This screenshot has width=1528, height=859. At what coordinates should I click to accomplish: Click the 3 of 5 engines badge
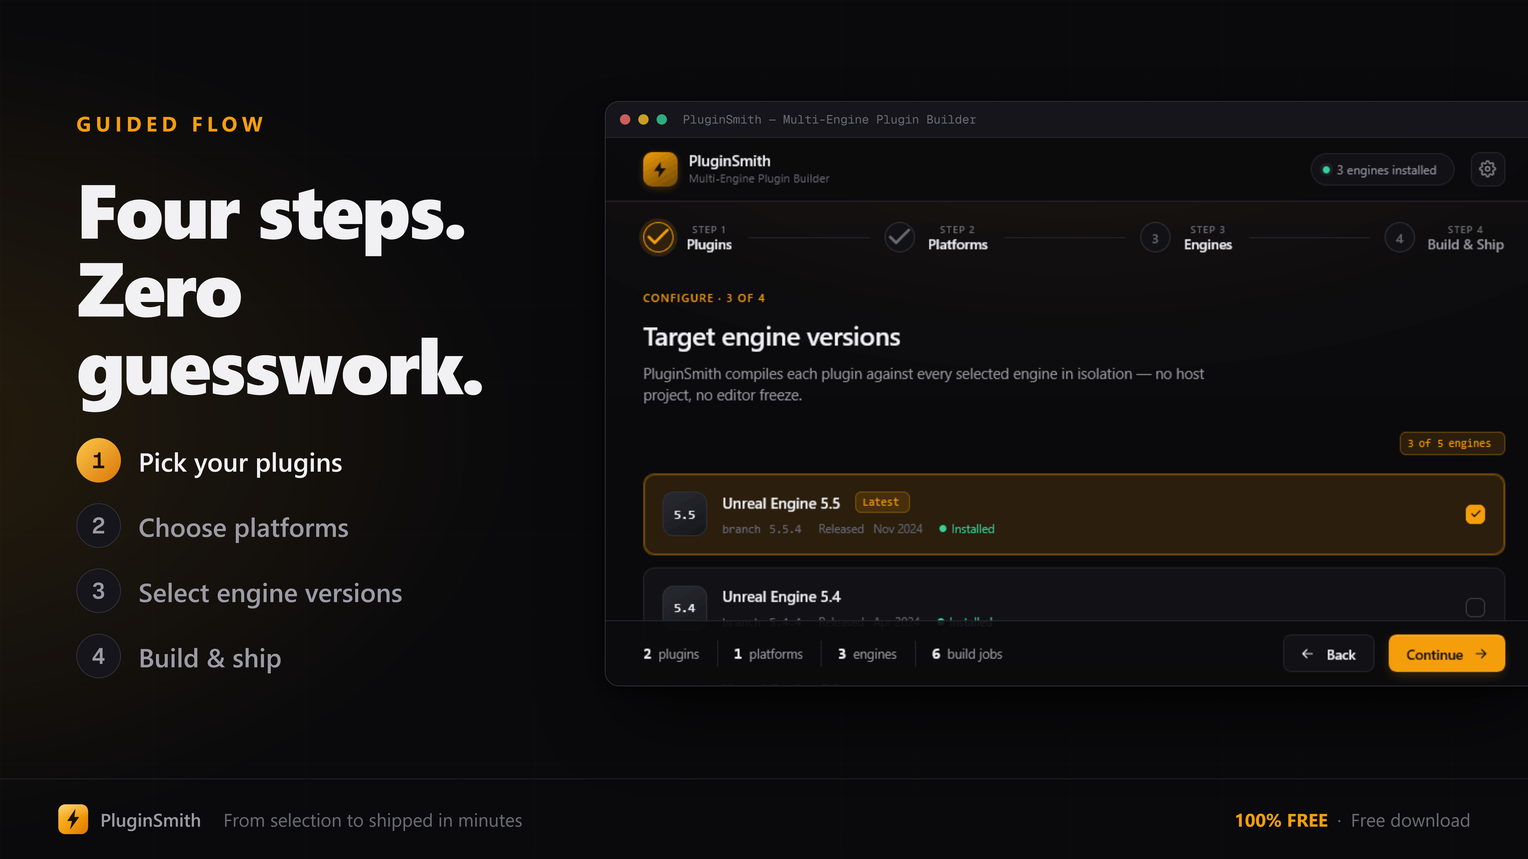click(x=1452, y=444)
